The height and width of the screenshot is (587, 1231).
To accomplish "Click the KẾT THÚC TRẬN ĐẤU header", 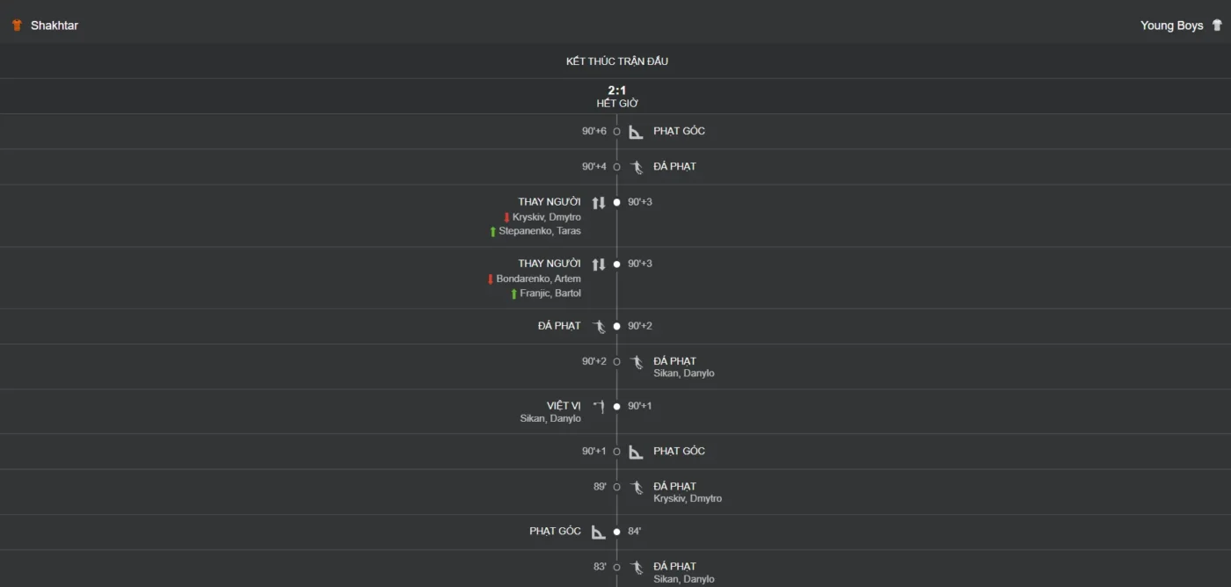I will pos(616,62).
